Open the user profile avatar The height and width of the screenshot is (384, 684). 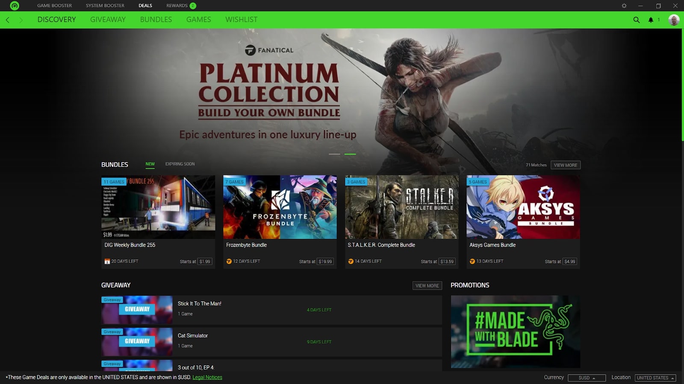(674, 20)
